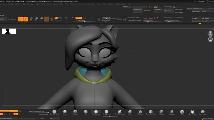Toggle the >M< mirror symmetry button

[16, 114]
